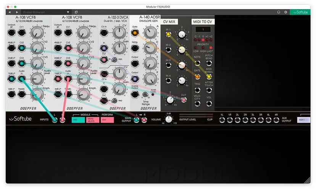
Task: Flip the Time Range switch on ADSR
Action: point(145,94)
